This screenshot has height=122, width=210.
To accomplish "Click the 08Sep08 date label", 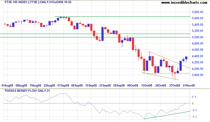I will tap(77, 86).
